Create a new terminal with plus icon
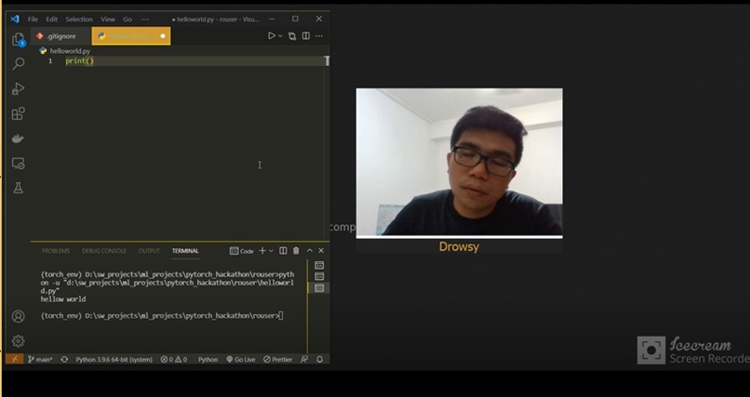Image resolution: width=750 pixels, height=397 pixels. (262, 250)
